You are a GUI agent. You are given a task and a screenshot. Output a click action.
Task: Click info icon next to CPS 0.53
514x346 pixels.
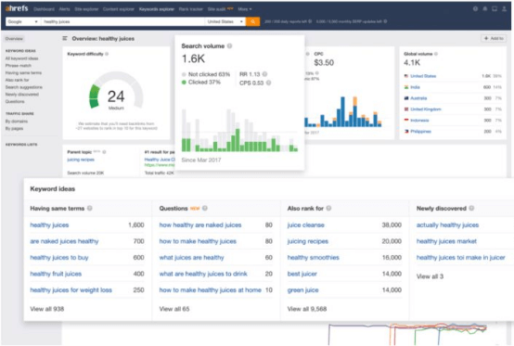point(268,83)
